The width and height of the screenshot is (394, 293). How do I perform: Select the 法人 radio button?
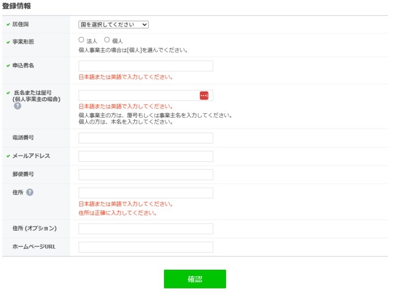[81, 40]
